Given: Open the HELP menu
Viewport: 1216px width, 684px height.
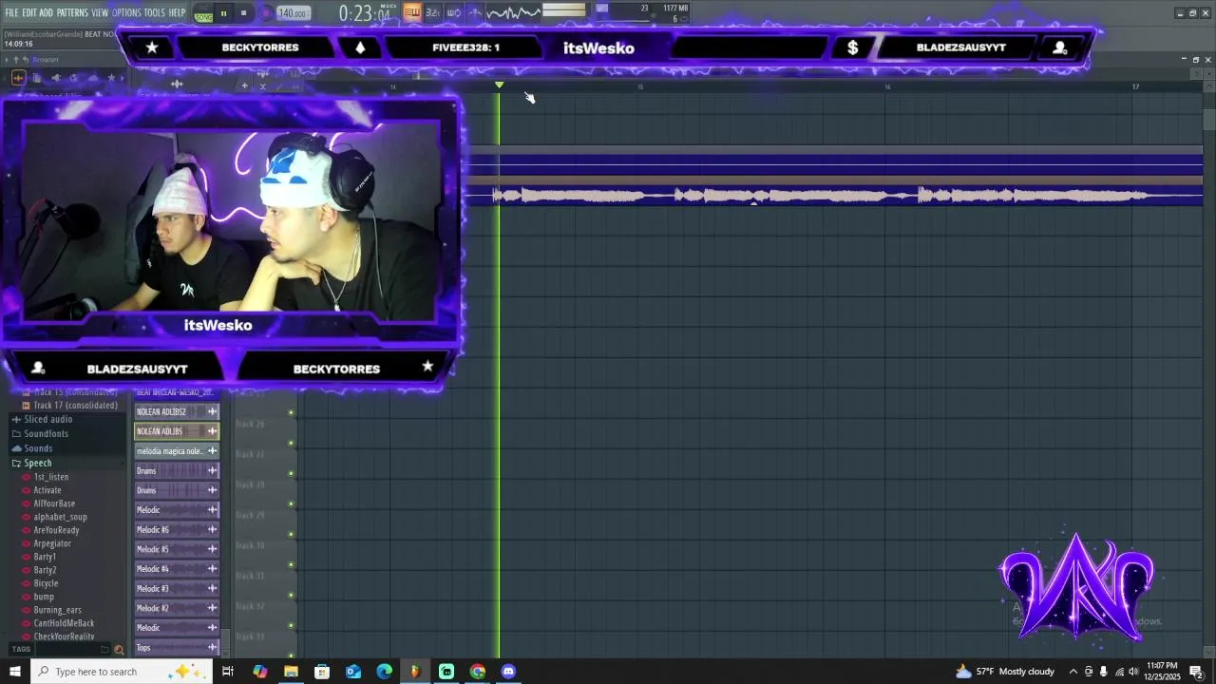Looking at the screenshot, I should tap(178, 12).
